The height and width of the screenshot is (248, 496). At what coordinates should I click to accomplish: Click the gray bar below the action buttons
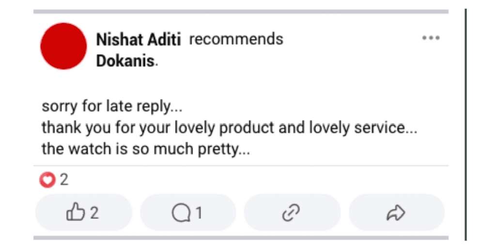point(241,238)
